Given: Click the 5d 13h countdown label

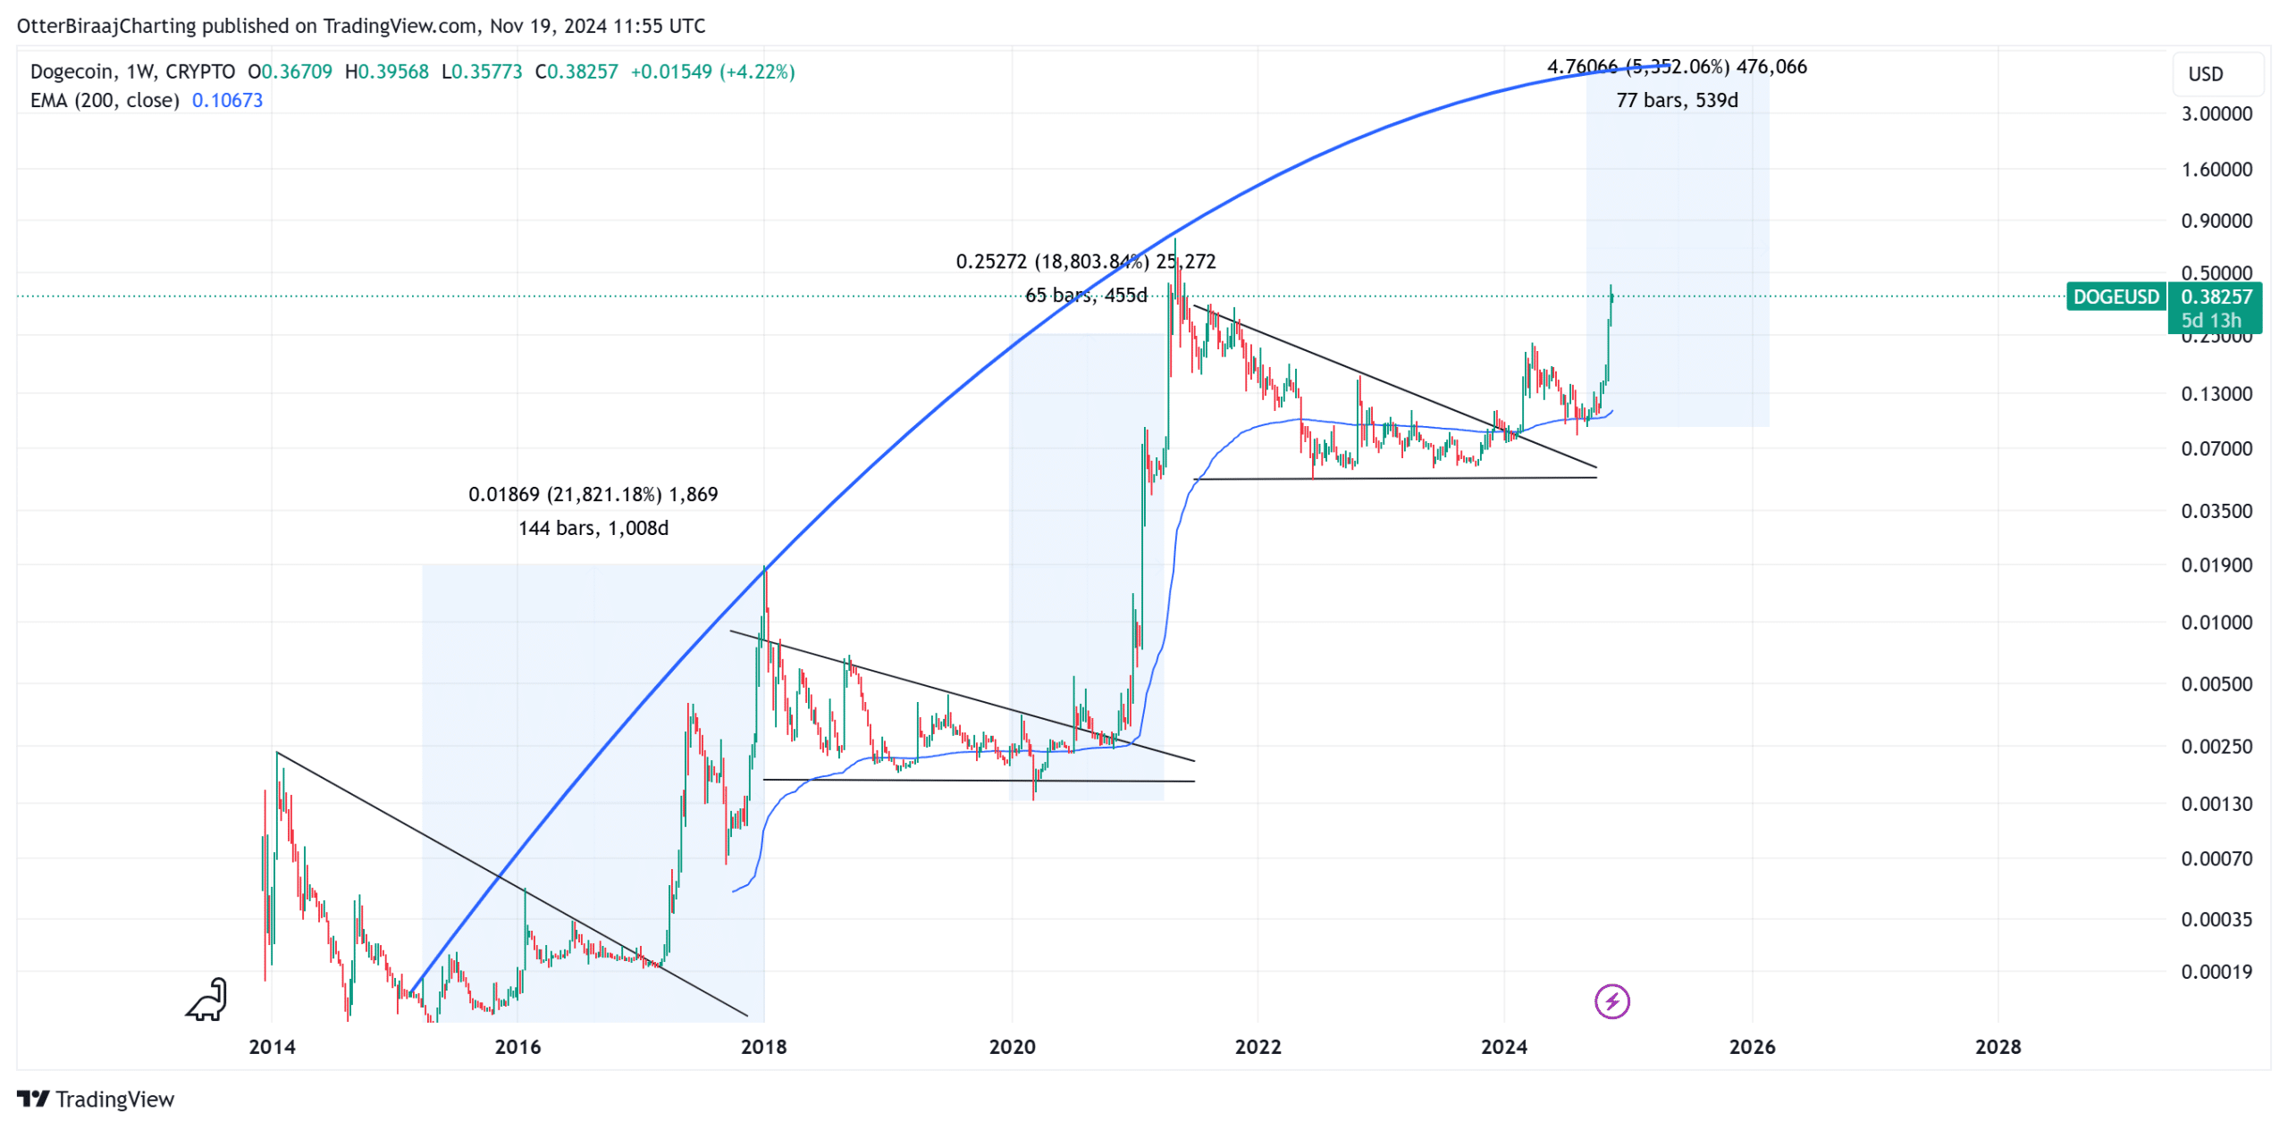Looking at the screenshot, I should click(x=2210, y=320).
